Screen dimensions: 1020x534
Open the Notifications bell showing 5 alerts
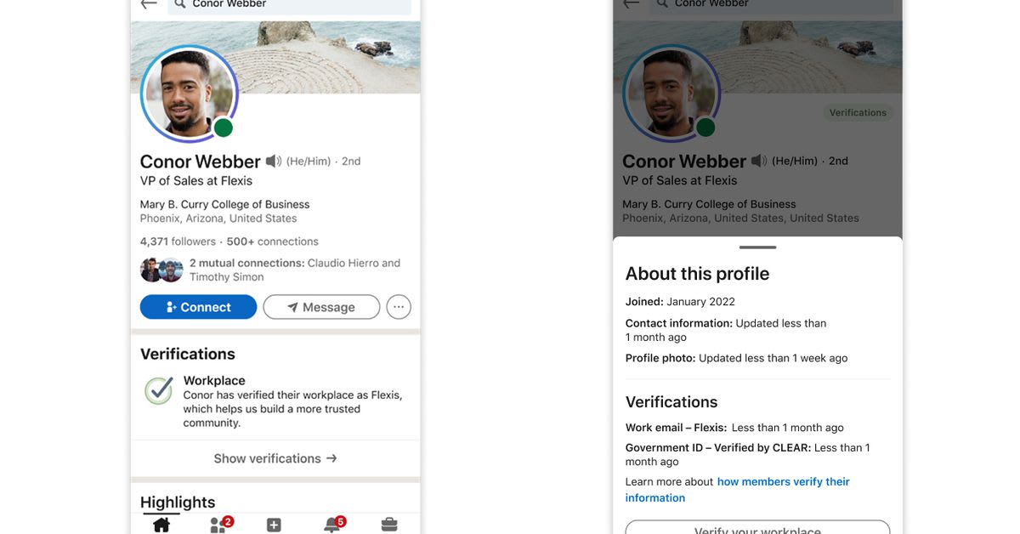pyautogui.click(x=332, y=525)
